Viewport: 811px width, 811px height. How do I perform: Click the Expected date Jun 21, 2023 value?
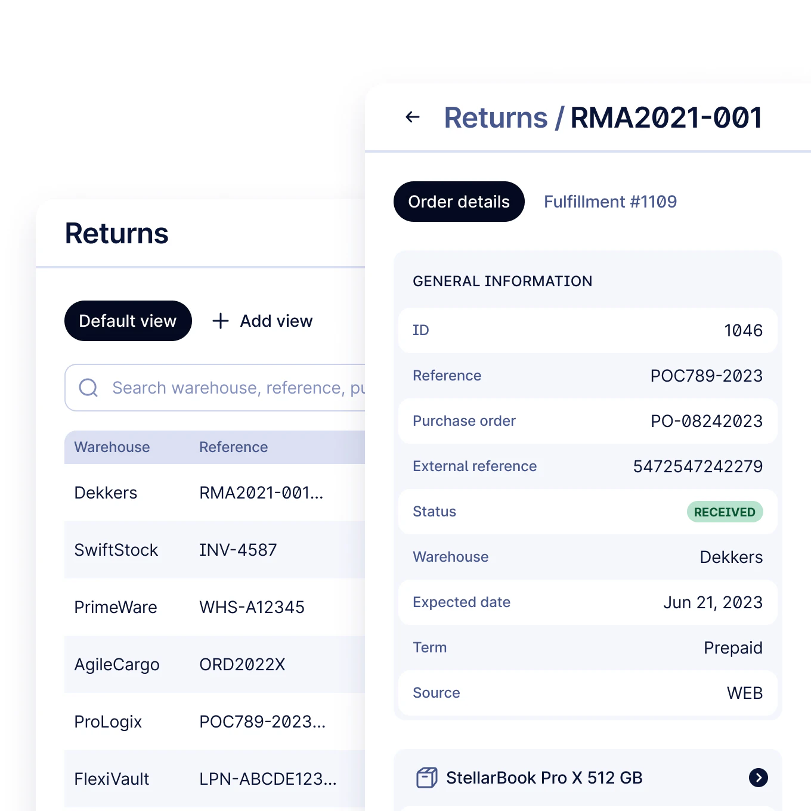pyautogui.click(x=713, y=602)
